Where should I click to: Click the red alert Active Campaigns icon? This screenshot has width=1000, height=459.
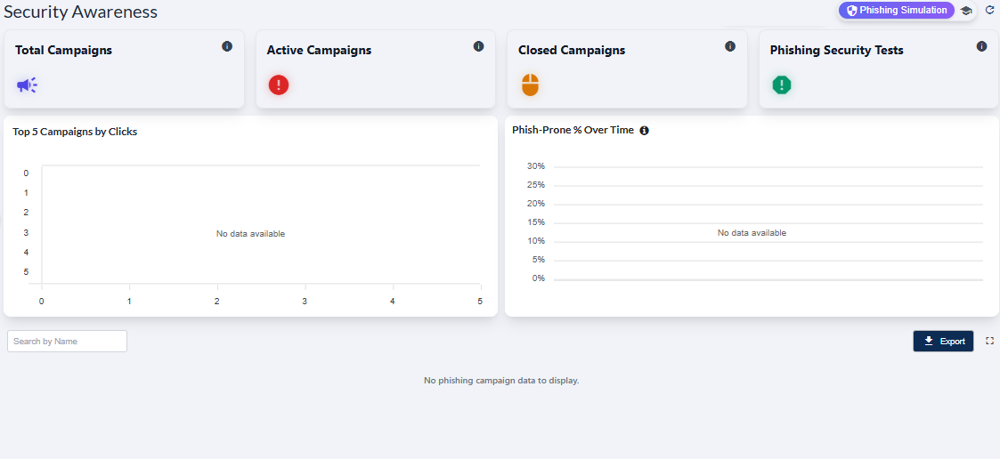point(279,85)
